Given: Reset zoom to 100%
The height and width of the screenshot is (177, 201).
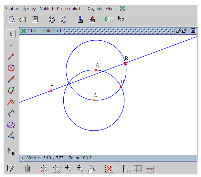Looking at the screenshot, I should (44, 168).
